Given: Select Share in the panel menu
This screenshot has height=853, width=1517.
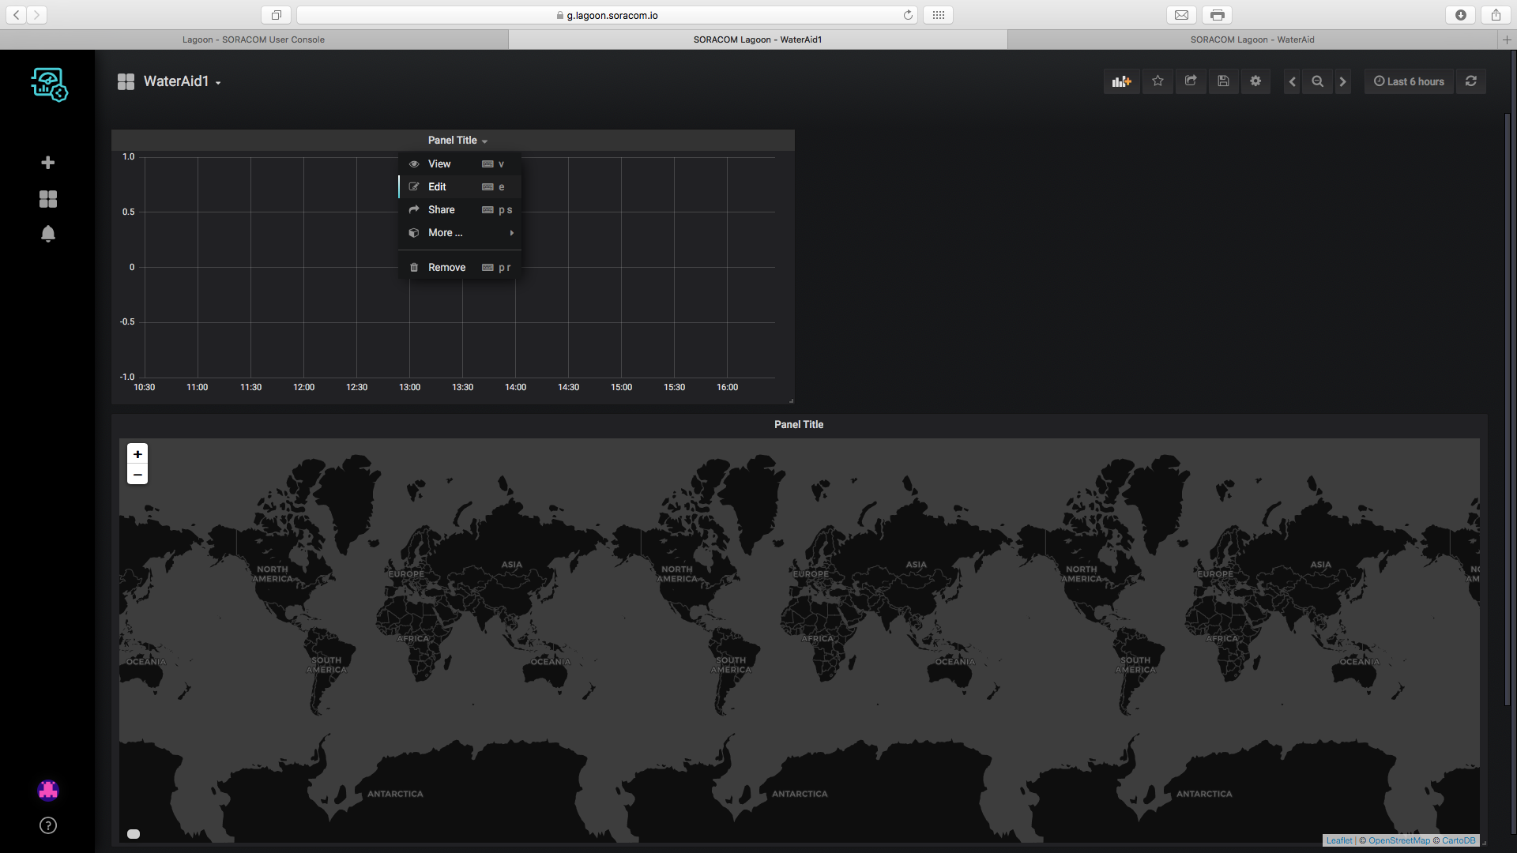Looking at the screenshot, I should 441,210.
